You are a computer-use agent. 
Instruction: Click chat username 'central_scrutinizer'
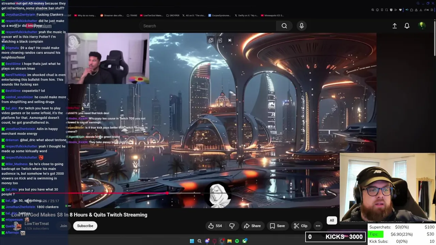[x=19, y=97]
